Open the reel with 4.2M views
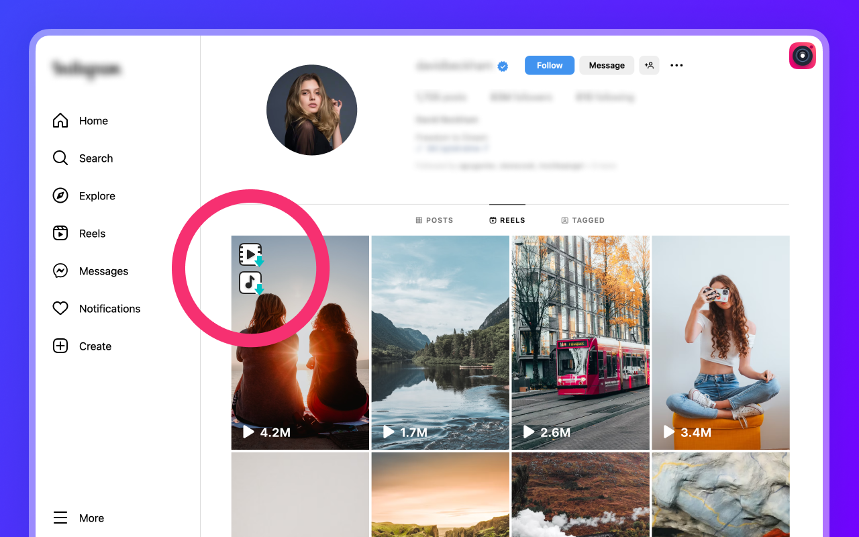 pos(300,342)
